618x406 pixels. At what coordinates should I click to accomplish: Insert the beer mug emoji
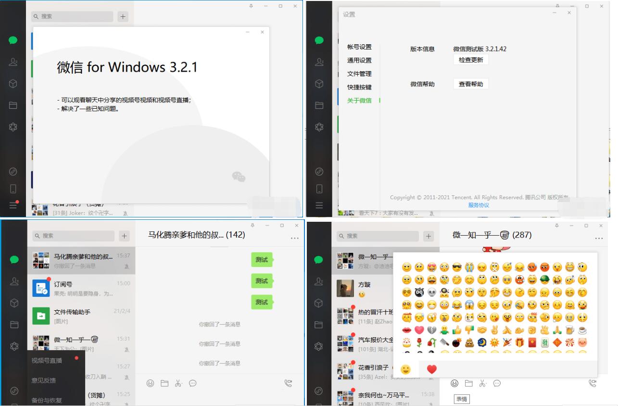pyautogui.click(x=570, y=330)
